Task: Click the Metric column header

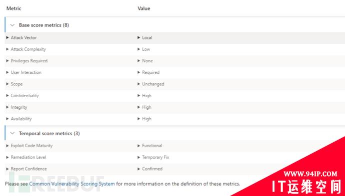Action: [13, 8]
